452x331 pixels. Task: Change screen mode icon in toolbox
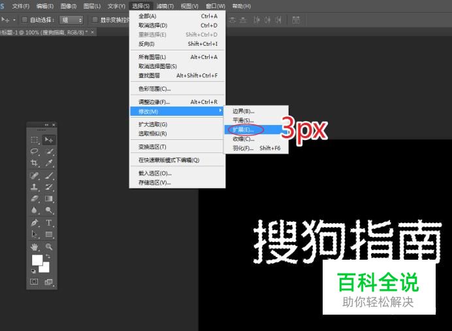[x=48, y=282]
